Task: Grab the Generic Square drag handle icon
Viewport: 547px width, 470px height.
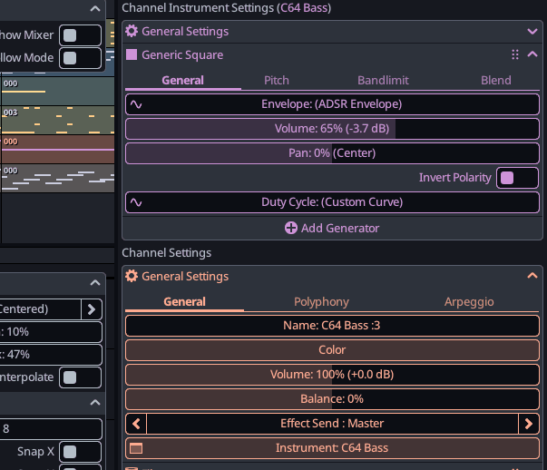Action: [x=515, y=54]
